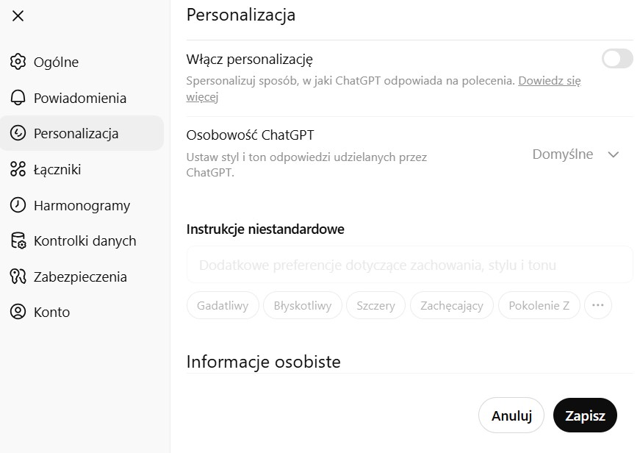Click the Kontrolki danych database icon

point(18,240)
